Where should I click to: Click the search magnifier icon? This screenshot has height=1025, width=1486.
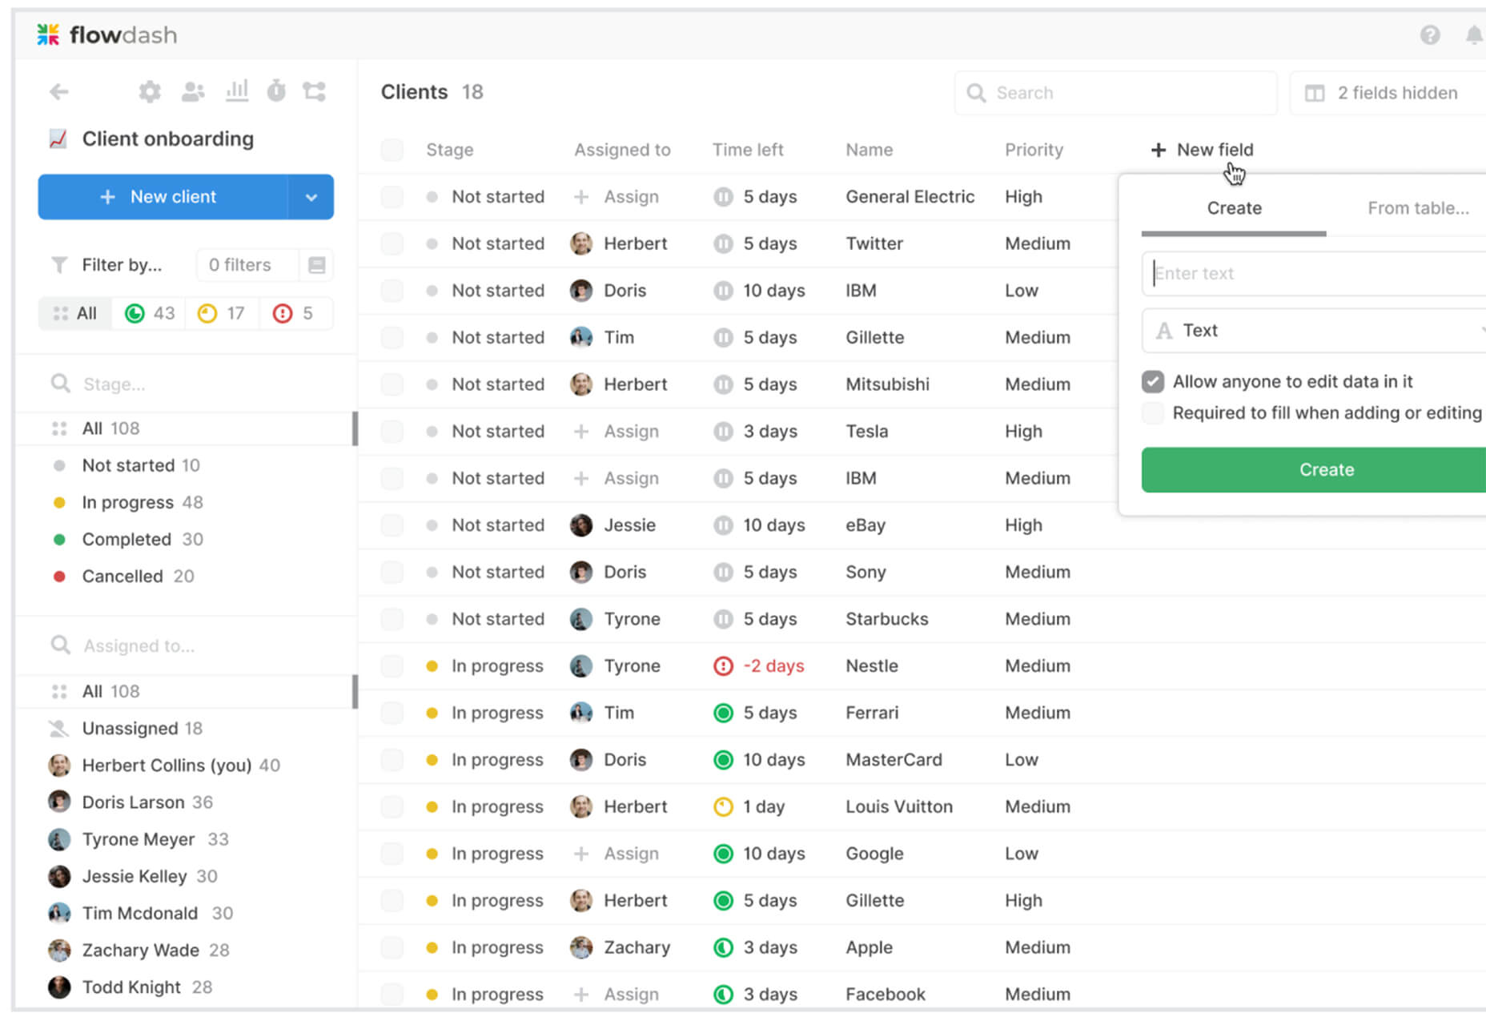point(976,93)
